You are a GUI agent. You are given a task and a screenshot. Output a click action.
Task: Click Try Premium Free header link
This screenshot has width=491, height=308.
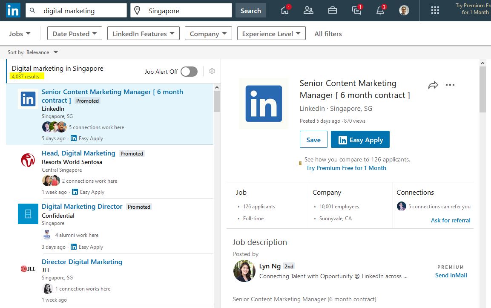(x=474, y=9)
